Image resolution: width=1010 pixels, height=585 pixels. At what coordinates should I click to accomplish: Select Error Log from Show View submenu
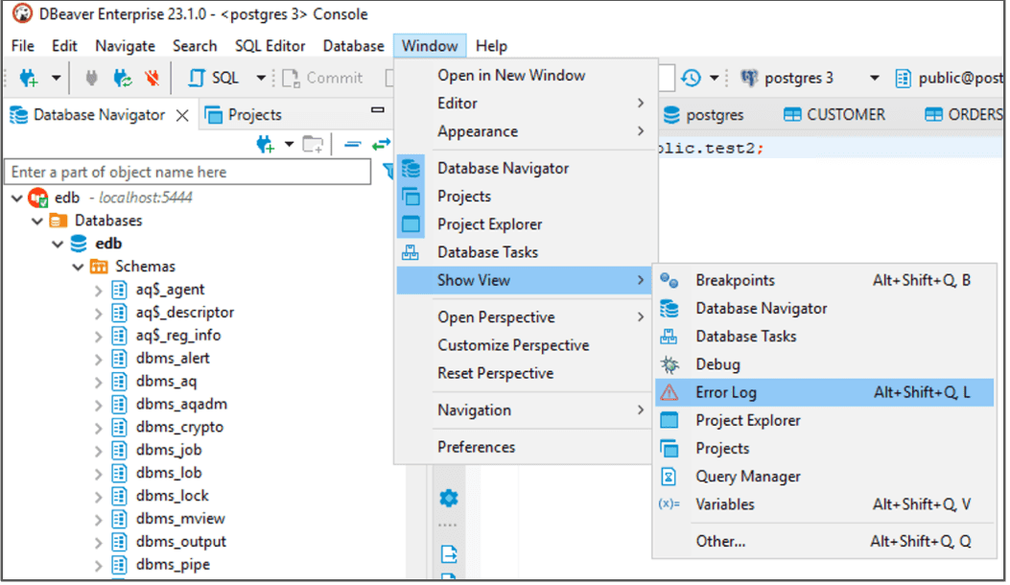click(x=758, y=391)
